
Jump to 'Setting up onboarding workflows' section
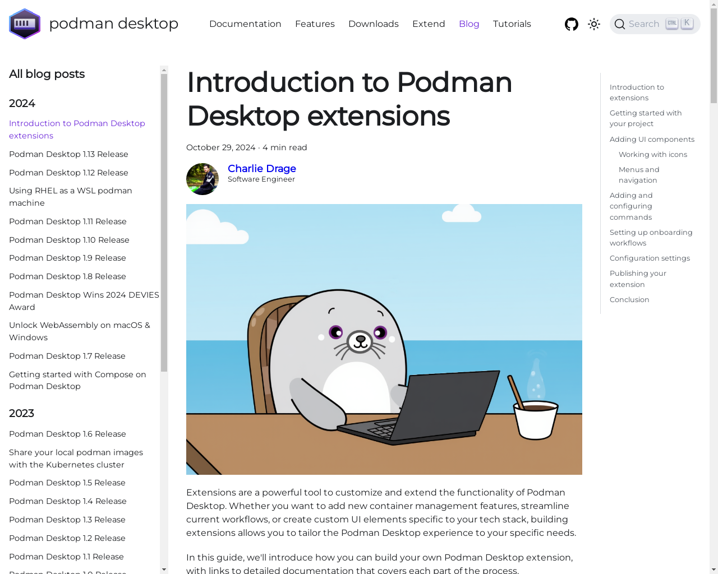click(651, 238)
